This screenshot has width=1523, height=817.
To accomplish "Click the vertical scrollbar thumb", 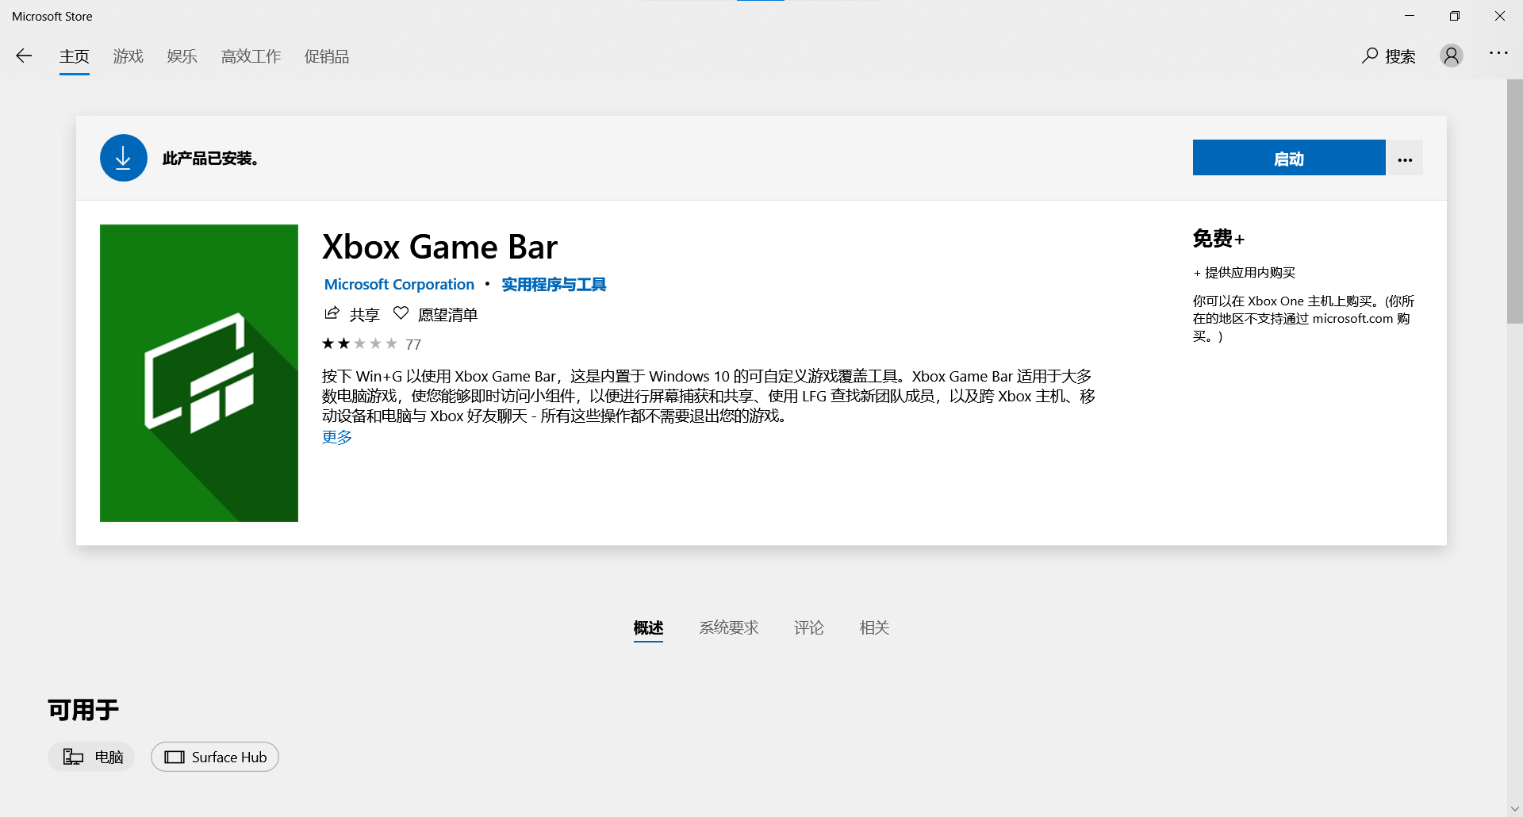I will point(1515,201).
